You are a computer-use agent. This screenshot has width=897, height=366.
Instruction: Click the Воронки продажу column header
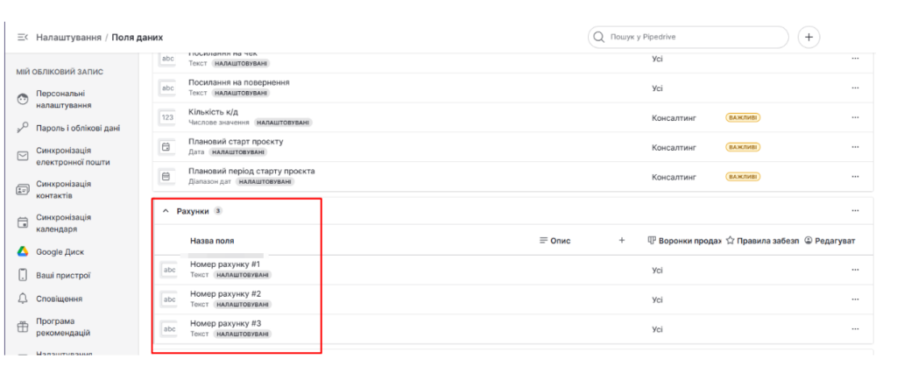coord(683,241)
